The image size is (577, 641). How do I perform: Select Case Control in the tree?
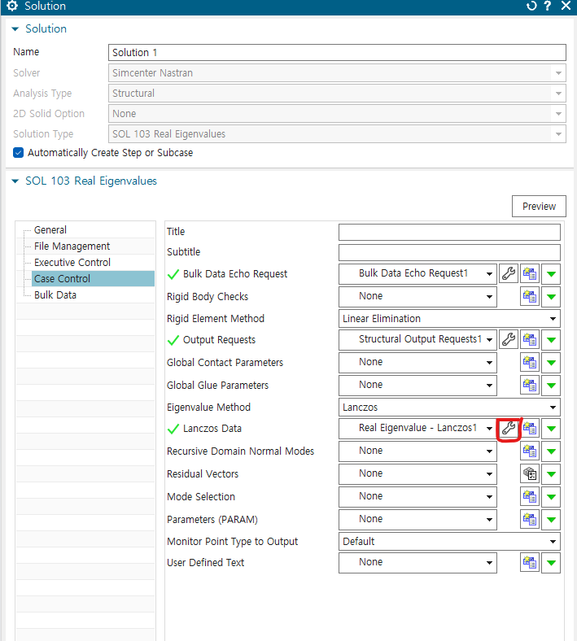[94, 278]
